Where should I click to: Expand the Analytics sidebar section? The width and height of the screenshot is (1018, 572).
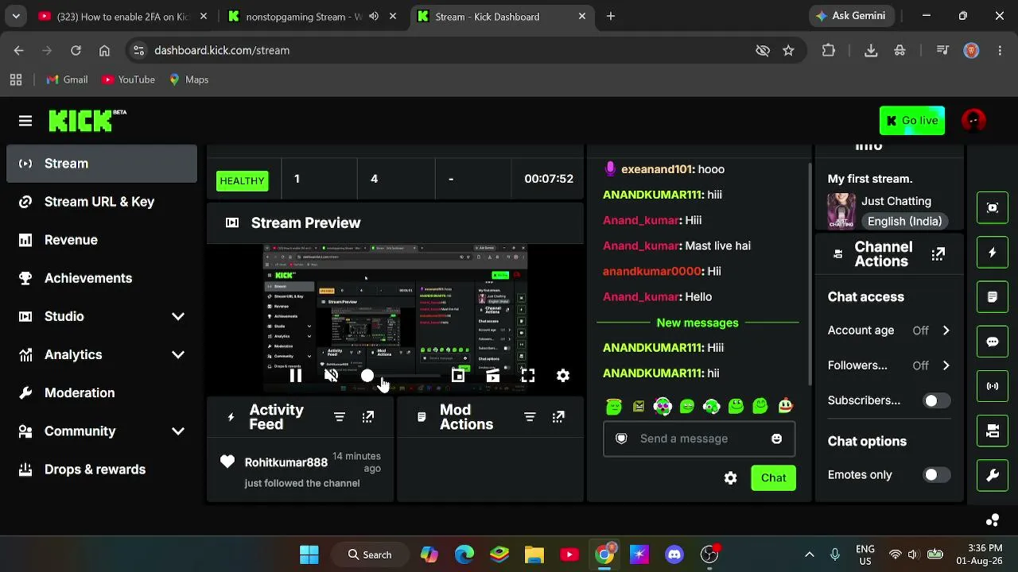point(178,354)
